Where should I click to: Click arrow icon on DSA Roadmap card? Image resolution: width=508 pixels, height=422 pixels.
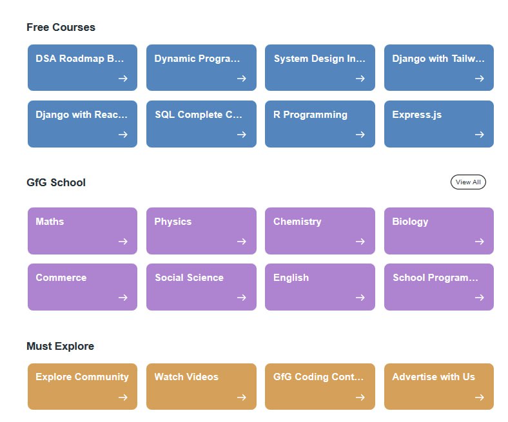coord(122,79)
